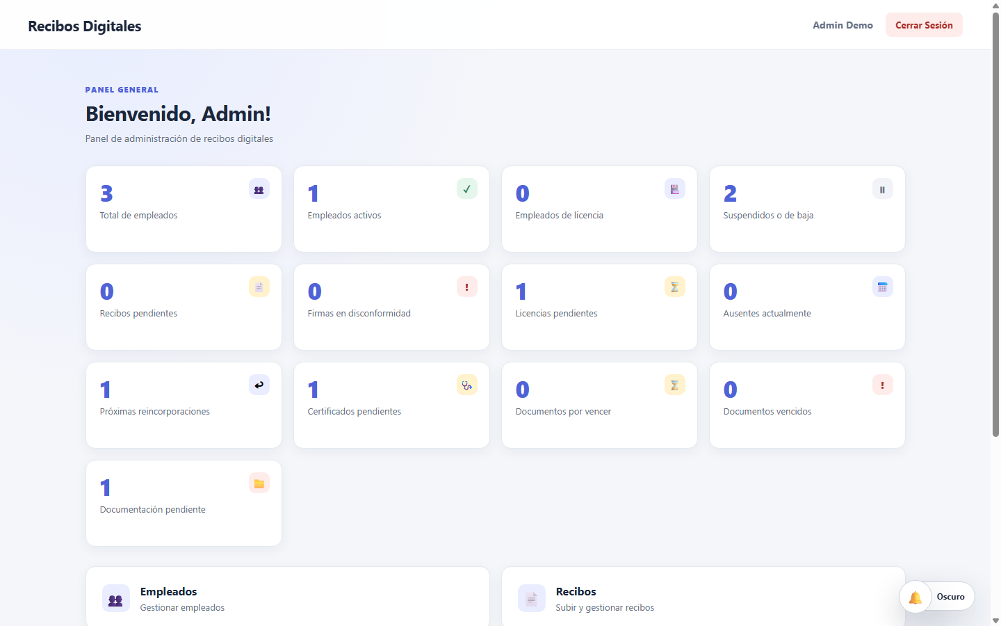Open the Recibos Digitales home link

[x=85, y=26]
